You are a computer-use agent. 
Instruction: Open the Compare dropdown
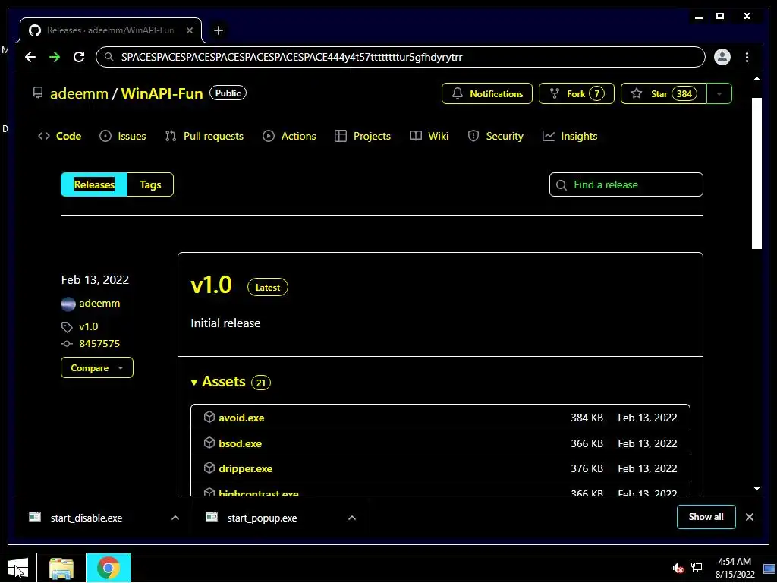click(97, 367)
